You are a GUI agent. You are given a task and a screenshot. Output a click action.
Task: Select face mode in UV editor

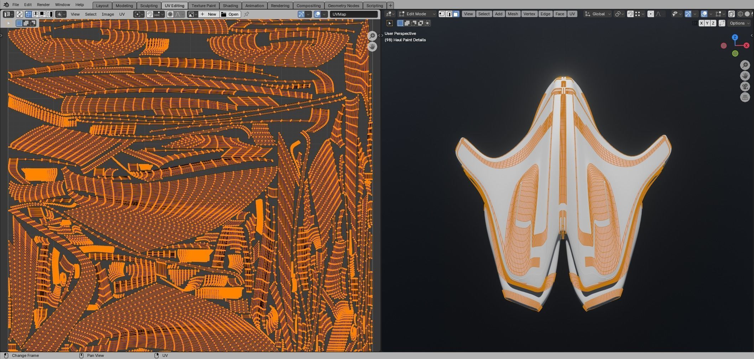pyautogui.click(x=42, y=14)
